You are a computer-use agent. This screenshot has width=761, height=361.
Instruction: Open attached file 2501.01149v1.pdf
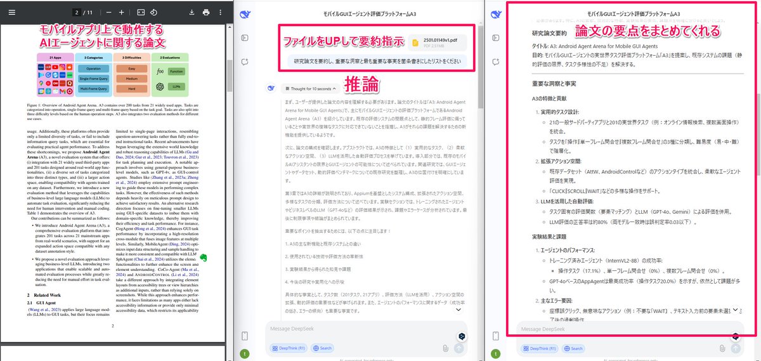point(439,43)
